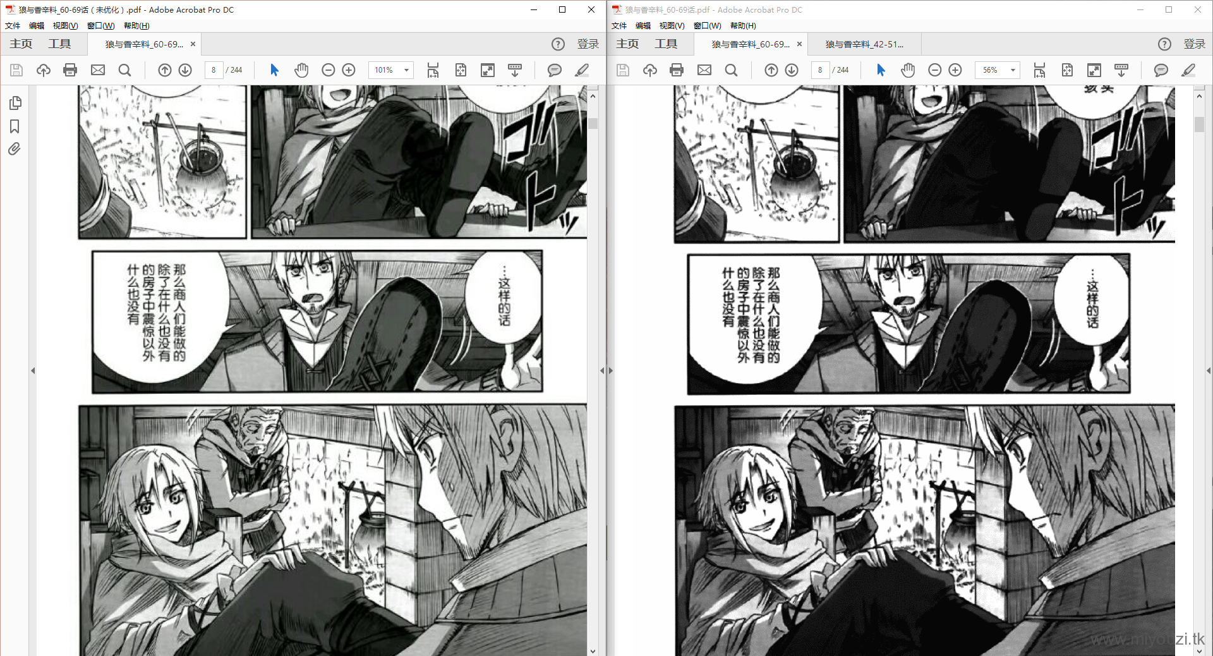Expand right tools pane arrow in left window

point(601,371)
